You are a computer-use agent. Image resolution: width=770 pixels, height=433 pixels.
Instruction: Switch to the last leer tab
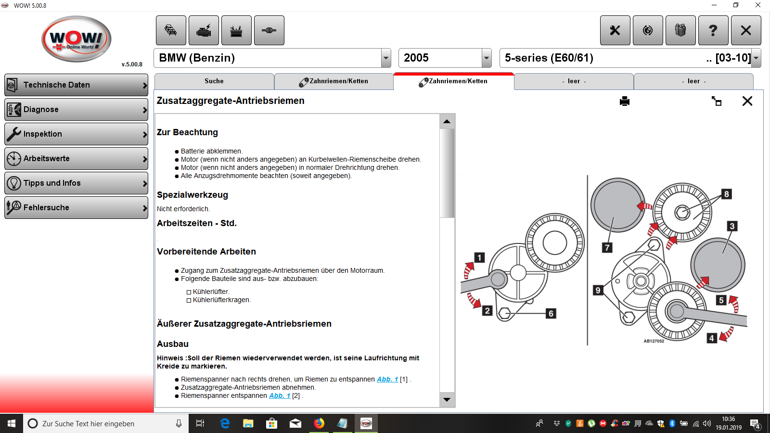click(693, 81)
